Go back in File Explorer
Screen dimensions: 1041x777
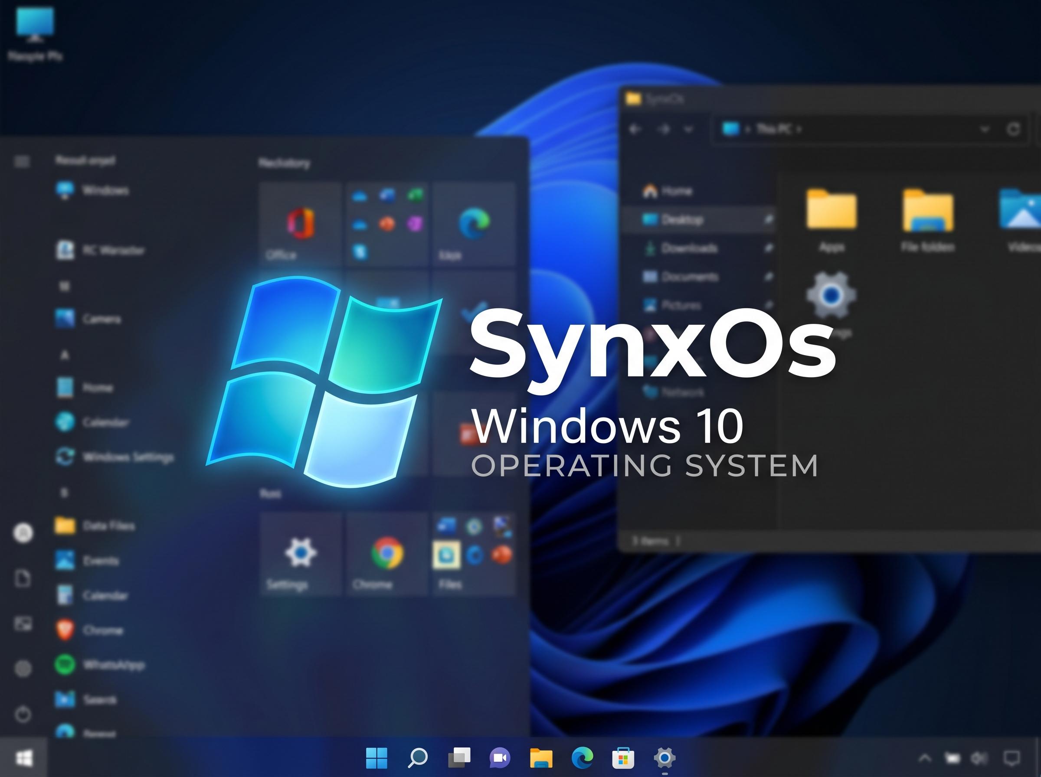pyautogui.click(x=635, y=129)
